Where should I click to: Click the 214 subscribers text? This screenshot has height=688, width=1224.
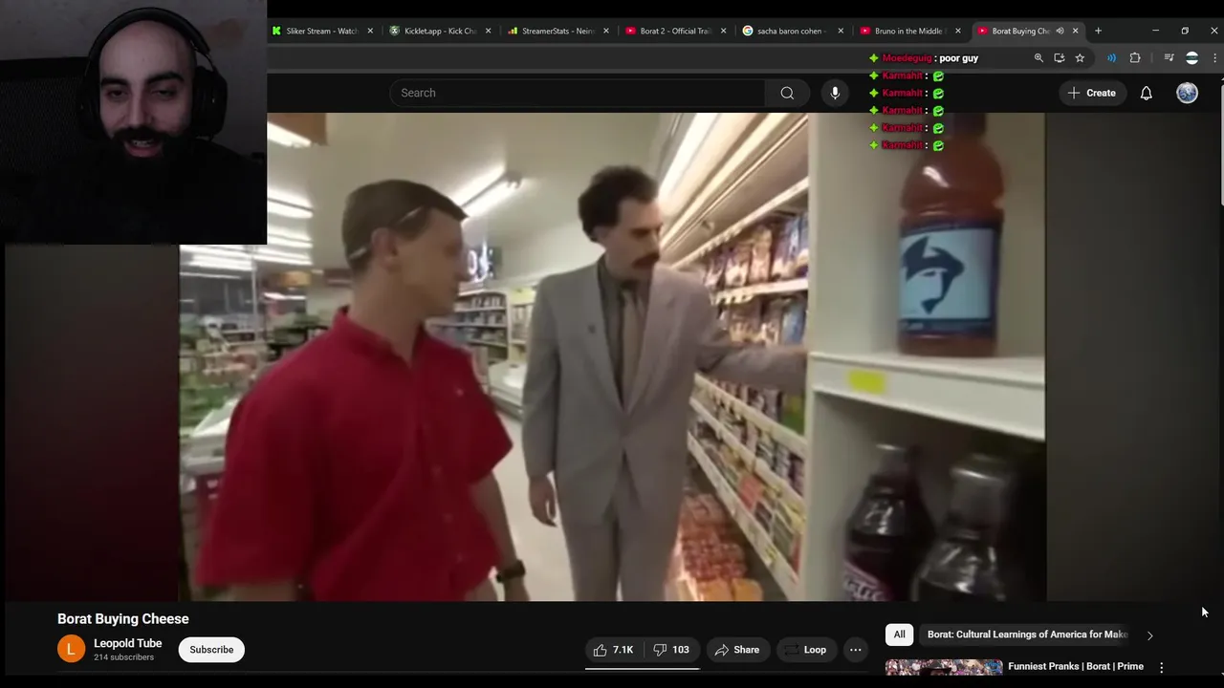(124, 657)
